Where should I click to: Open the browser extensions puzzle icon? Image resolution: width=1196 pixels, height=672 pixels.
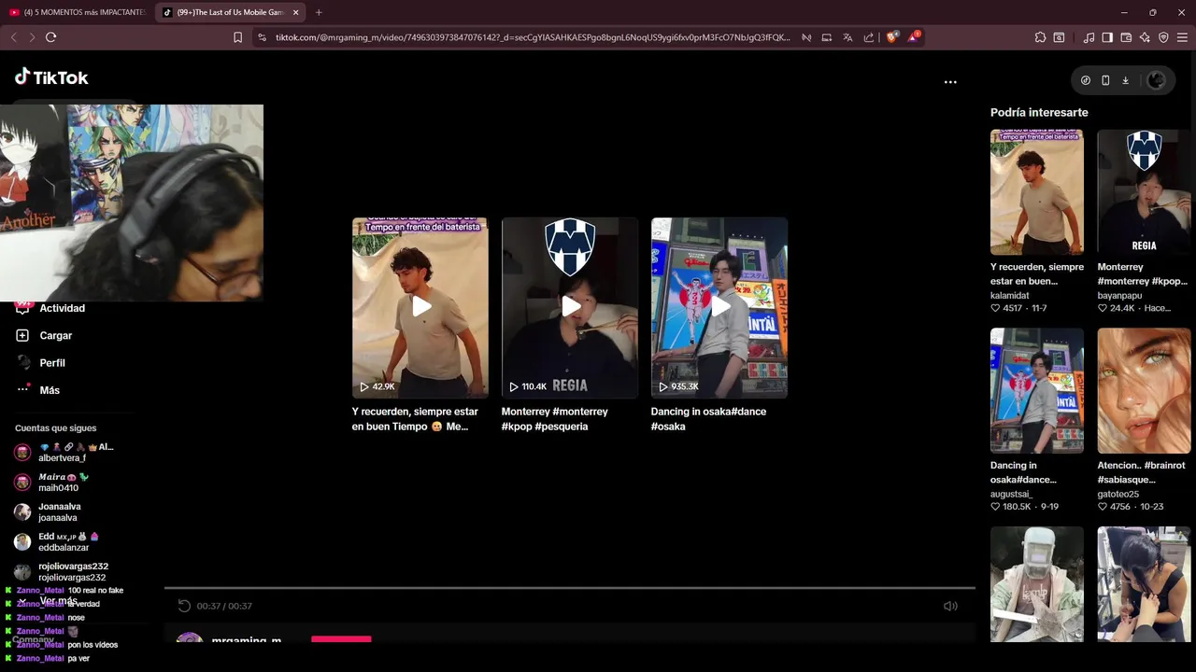point(1040,37)
